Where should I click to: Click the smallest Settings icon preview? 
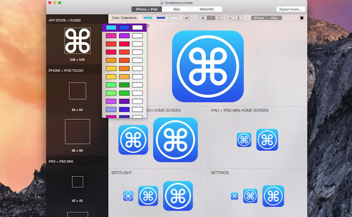coord(234,196)
